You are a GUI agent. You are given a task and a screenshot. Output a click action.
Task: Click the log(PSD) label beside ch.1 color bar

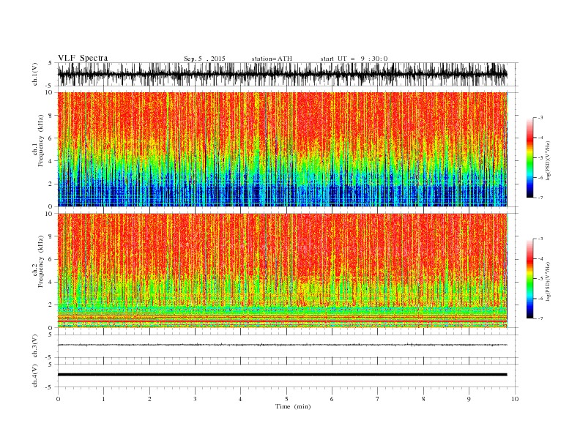pos(548,160)
